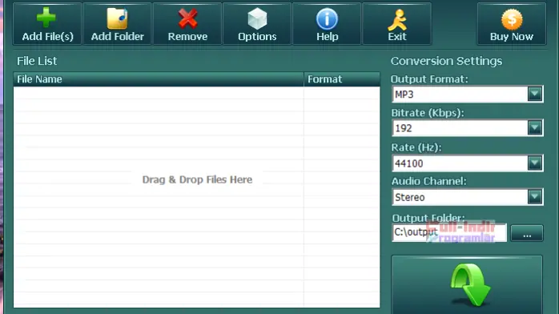This screenshot has width=559, height=314.
Task: Click the C:\output folder path field
Action: (449, 233)
